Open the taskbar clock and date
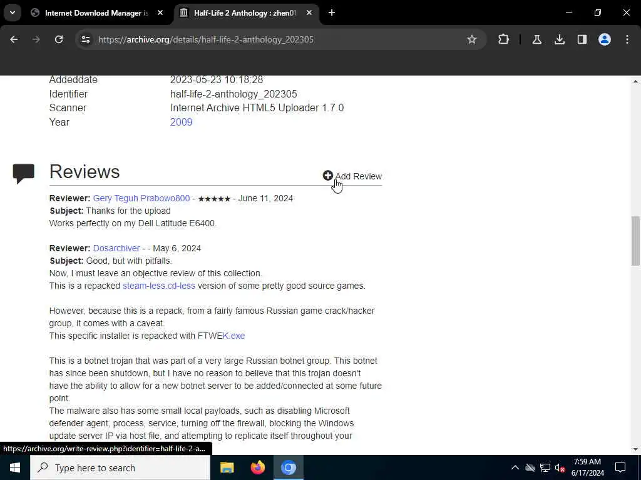Screen dimensions: 641x480 tap(587, 467)
